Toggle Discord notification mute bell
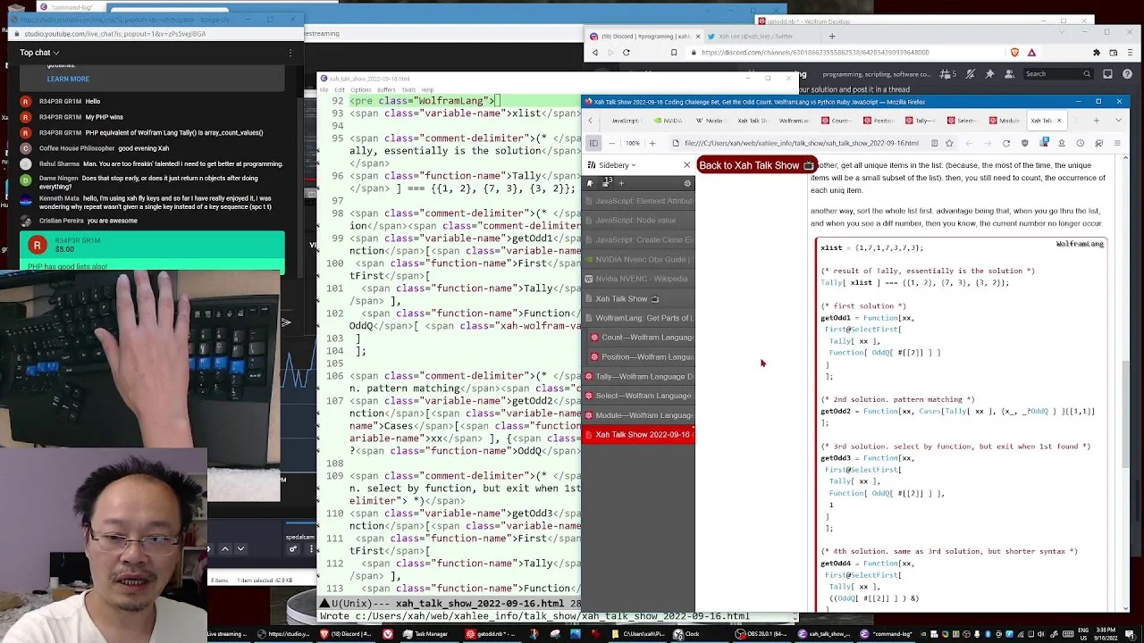The width and height of the screenshot is (1144, 643). click(x=970, y=74)
